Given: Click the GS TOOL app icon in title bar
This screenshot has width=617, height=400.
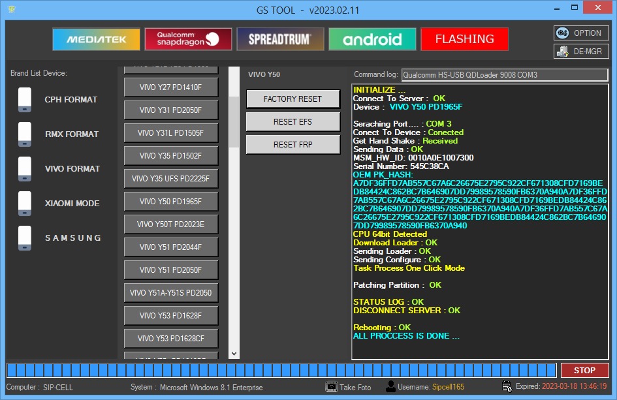Looking at the screenshot, I should (11, 9).
